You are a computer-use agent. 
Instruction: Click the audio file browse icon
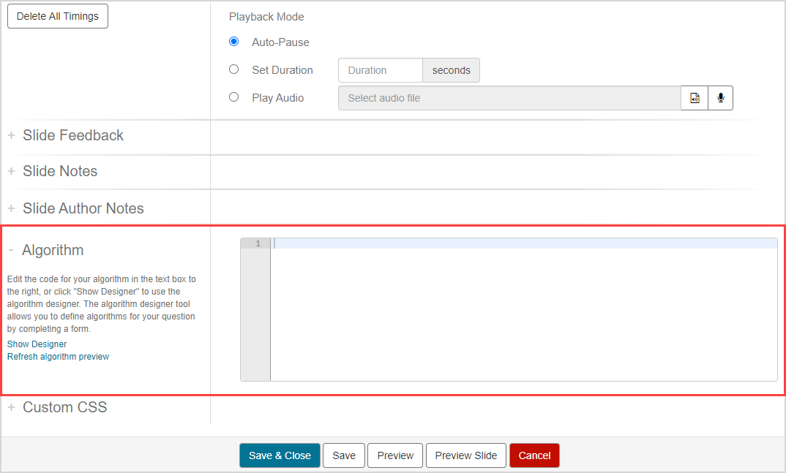[x=695, y=98]
